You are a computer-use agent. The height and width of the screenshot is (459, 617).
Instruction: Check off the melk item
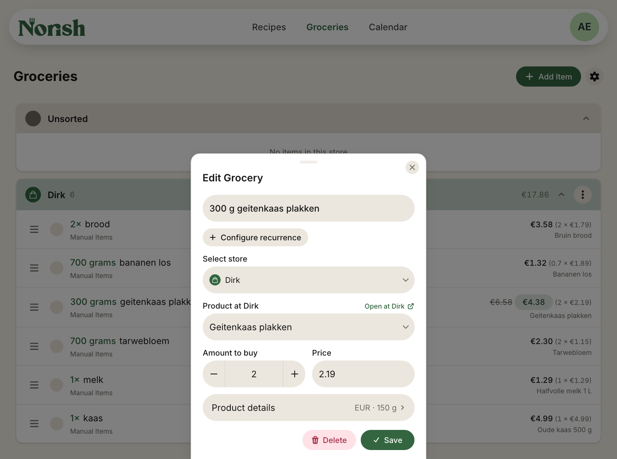pyautogui.click(x=57, y=385)
